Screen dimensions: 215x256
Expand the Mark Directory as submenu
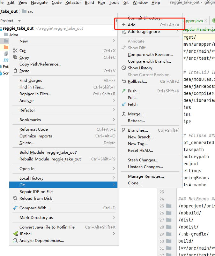pos(114,217)
